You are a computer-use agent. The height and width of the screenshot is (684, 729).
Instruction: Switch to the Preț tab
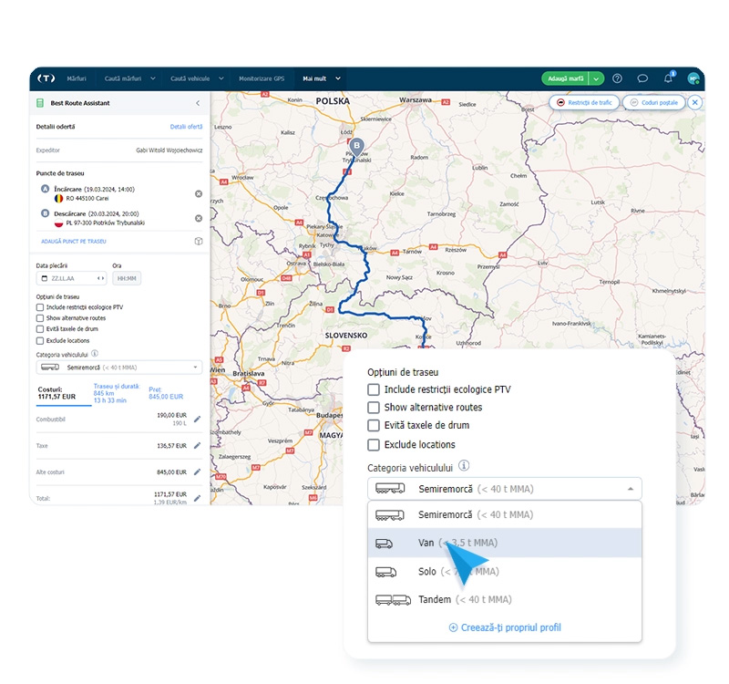coord(166,393)
